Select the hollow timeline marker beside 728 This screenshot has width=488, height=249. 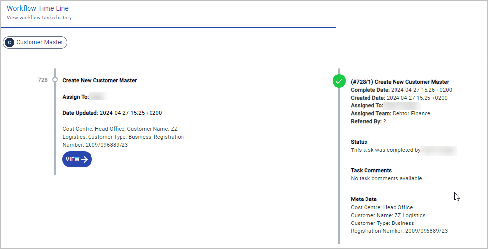click(55, 80)
